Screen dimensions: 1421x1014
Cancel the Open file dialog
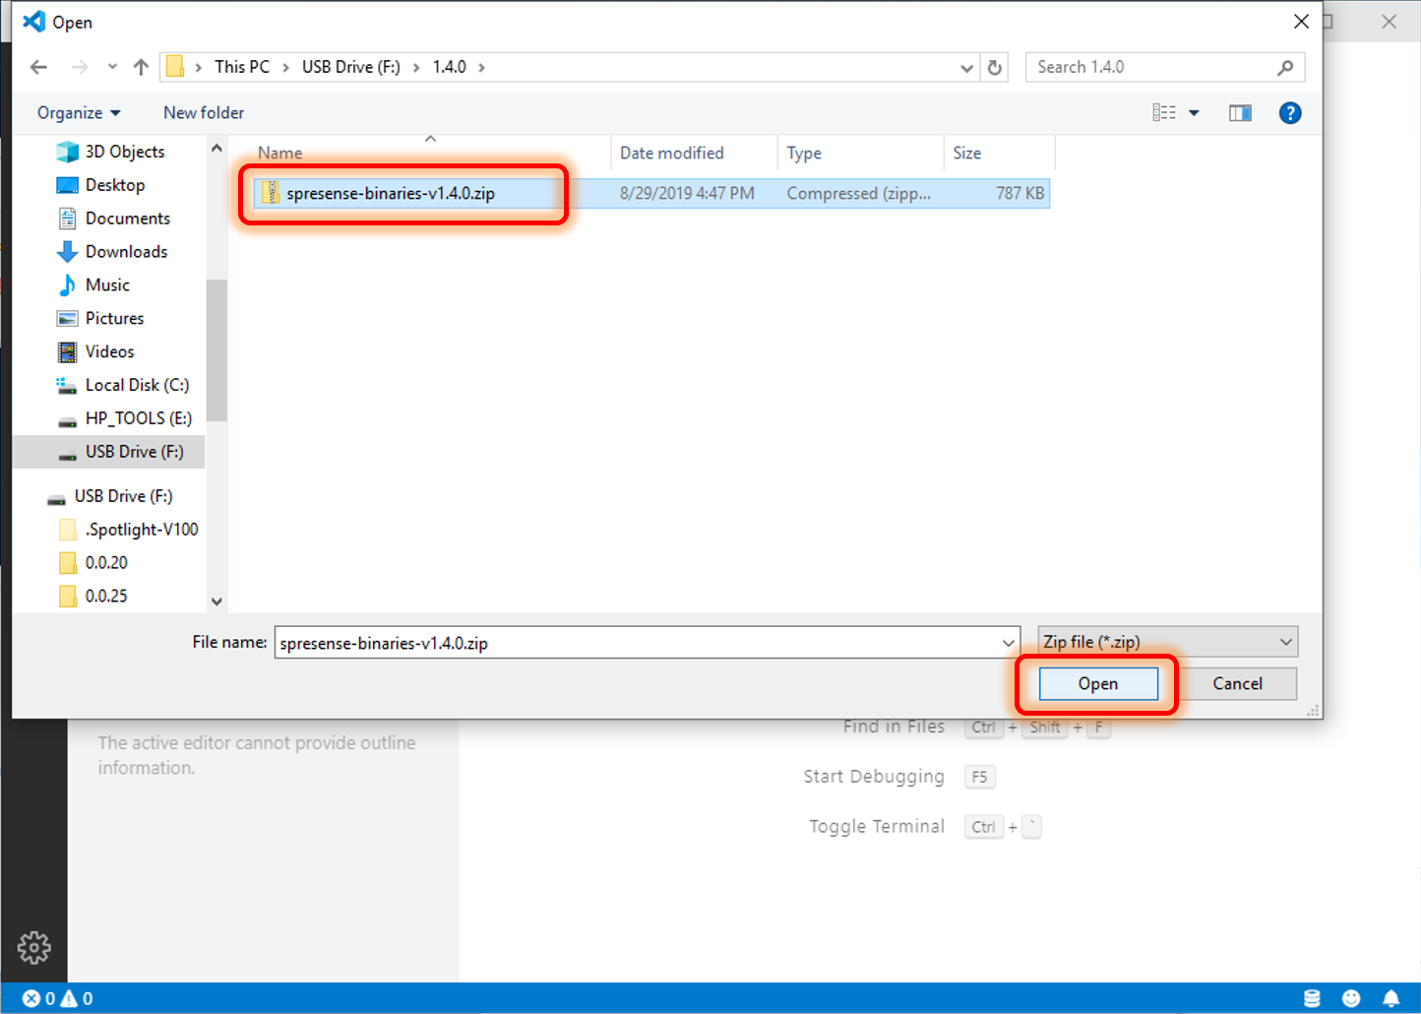coord(1237,683)
